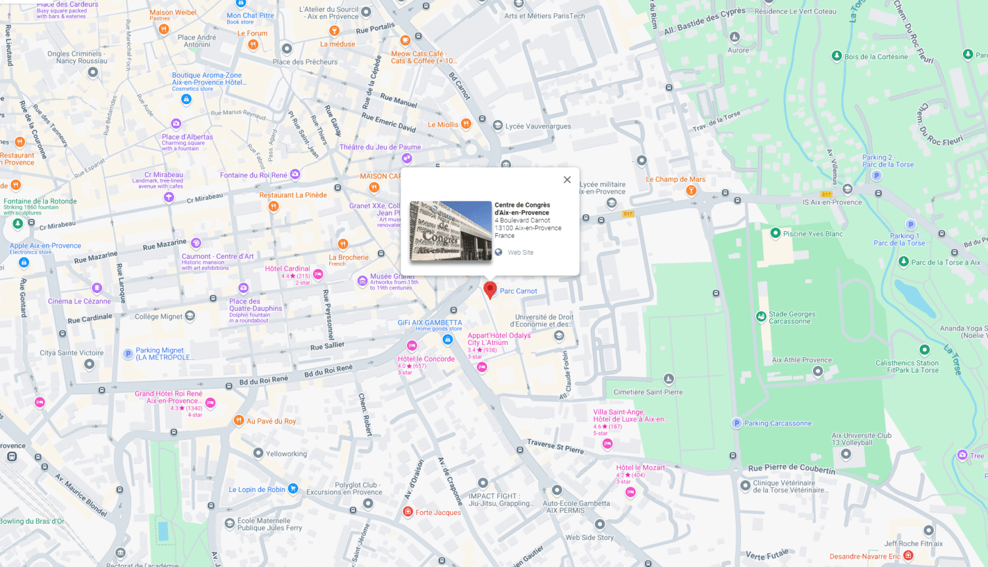The height and width of the screenshot is (567, 988).
Task: Select the Forte Jacques medical icon
Action: (x=408, y=512)
